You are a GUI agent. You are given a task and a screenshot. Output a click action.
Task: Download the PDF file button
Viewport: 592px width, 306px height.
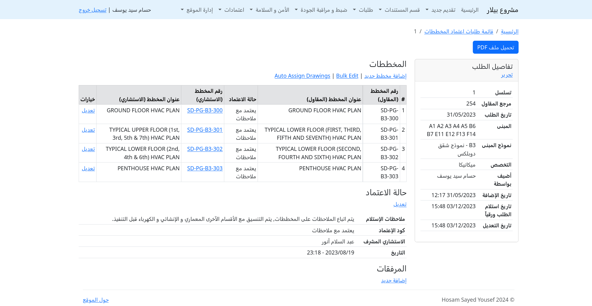coord(495,47)
